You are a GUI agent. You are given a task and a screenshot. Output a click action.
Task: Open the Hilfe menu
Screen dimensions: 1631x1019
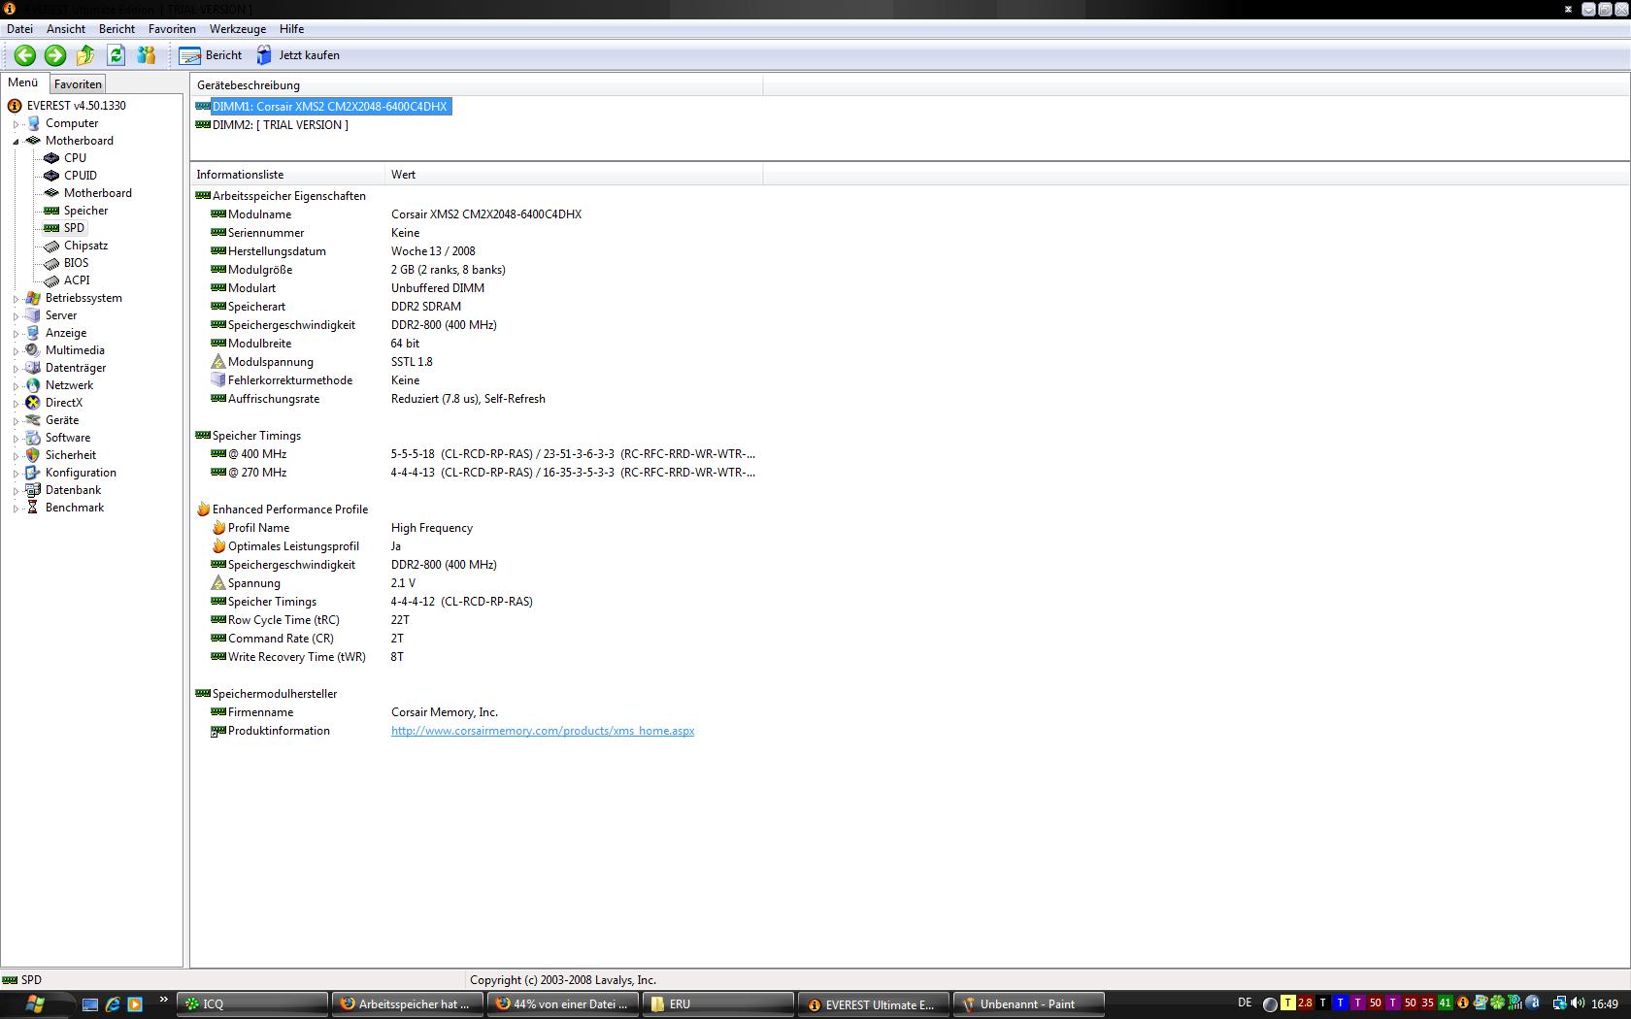[x=291, y=29]
